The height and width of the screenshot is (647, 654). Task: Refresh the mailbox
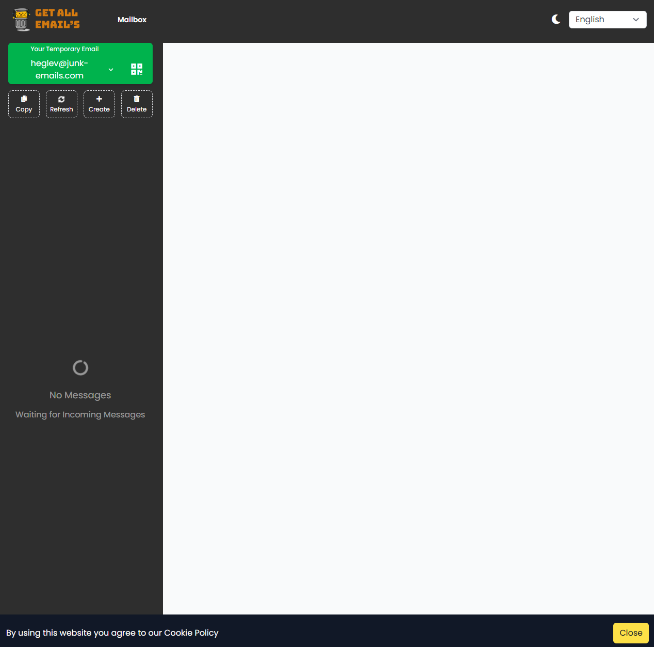pos(61,104)
